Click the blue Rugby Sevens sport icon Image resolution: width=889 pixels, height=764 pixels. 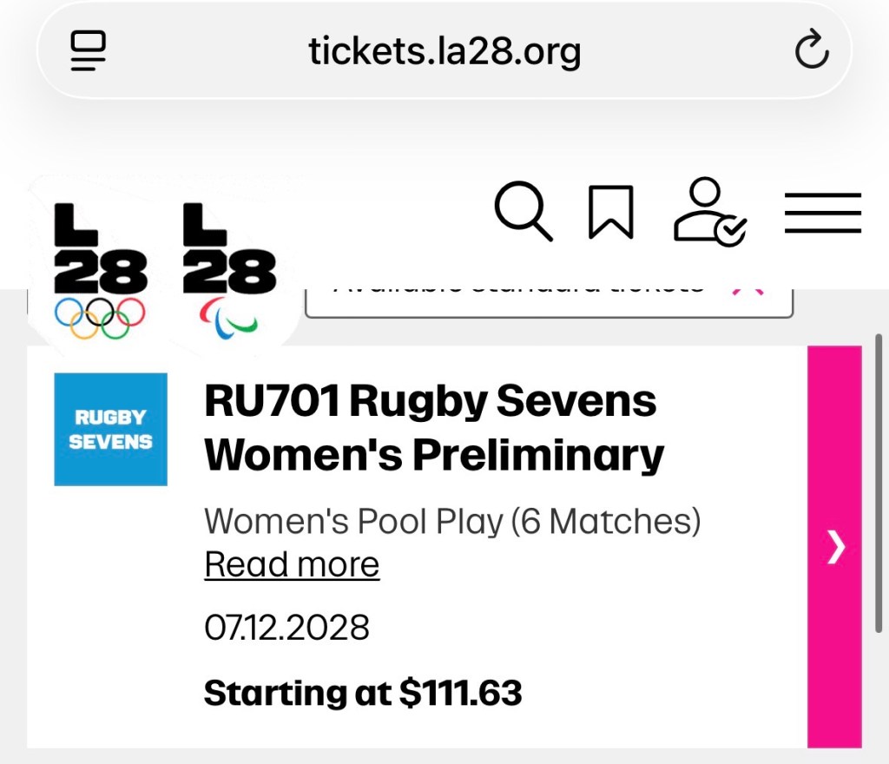click(110, 429)
